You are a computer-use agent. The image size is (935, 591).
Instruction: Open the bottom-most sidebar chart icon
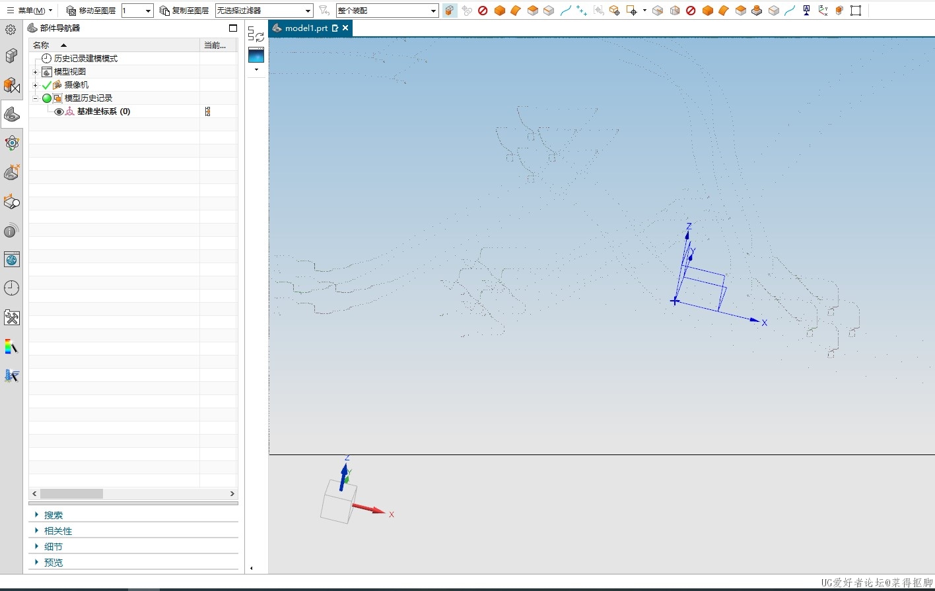[x=11, y=375]
